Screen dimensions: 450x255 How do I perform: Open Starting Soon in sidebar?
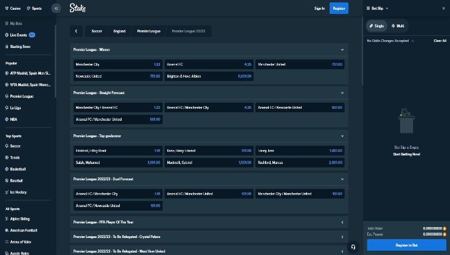(18, 46)
